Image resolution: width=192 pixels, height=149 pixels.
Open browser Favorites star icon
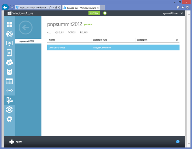pyautogui.click(x=183, y=7)
